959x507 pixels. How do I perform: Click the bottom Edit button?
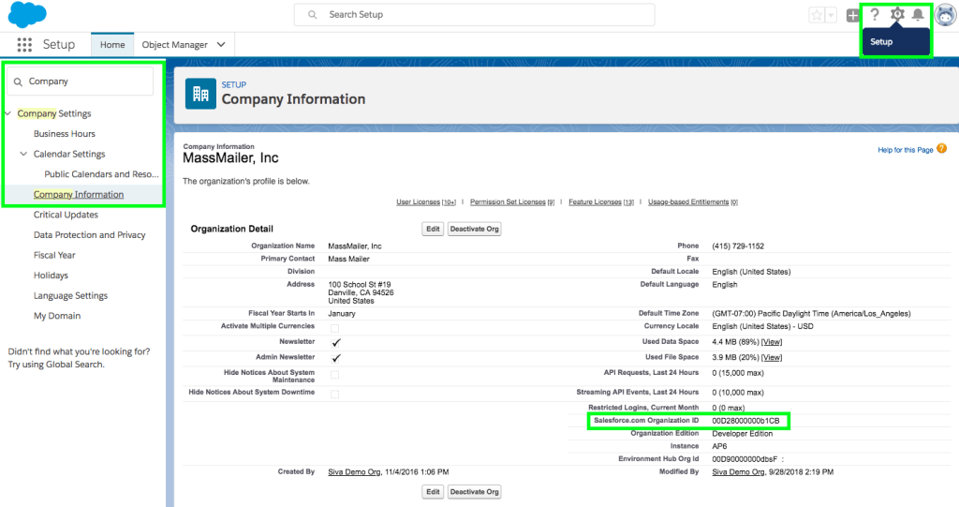click(x=433, y=492)
